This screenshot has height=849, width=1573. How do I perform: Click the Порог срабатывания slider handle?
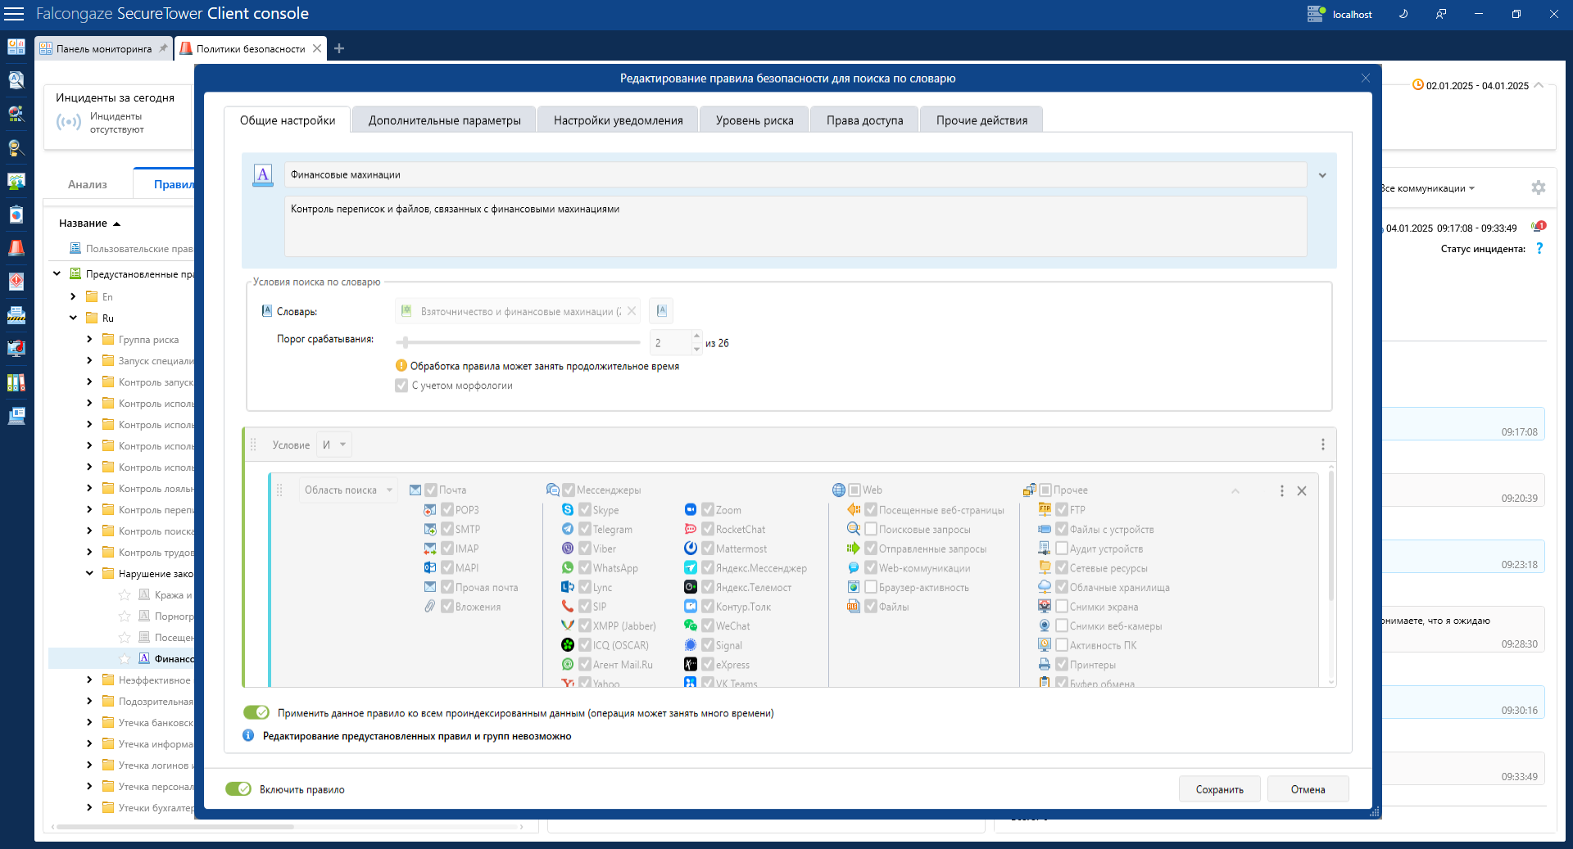coord(405,342)
